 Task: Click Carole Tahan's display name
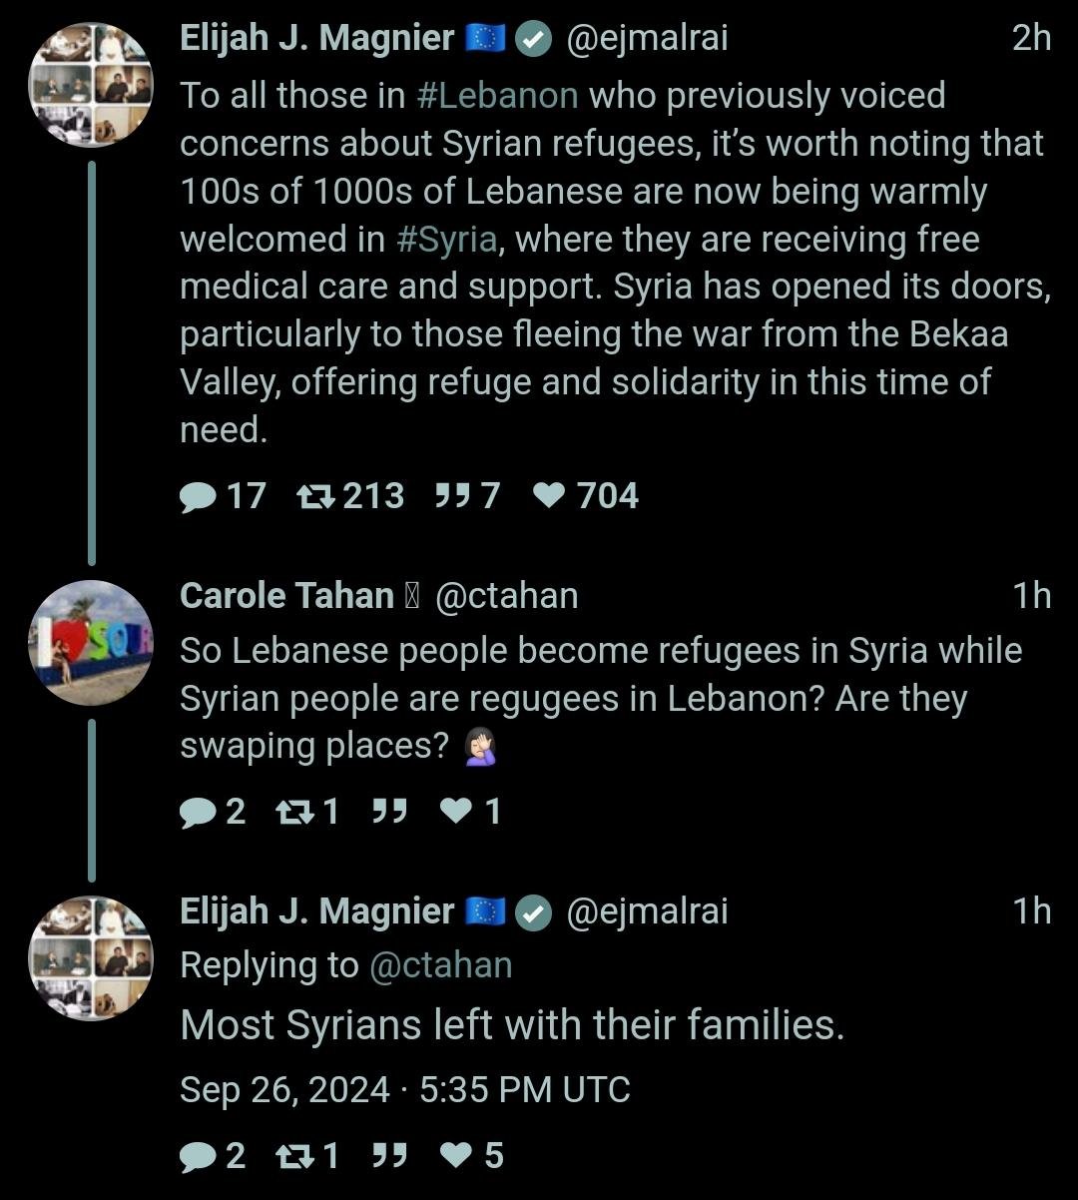[x=286, y=596]
